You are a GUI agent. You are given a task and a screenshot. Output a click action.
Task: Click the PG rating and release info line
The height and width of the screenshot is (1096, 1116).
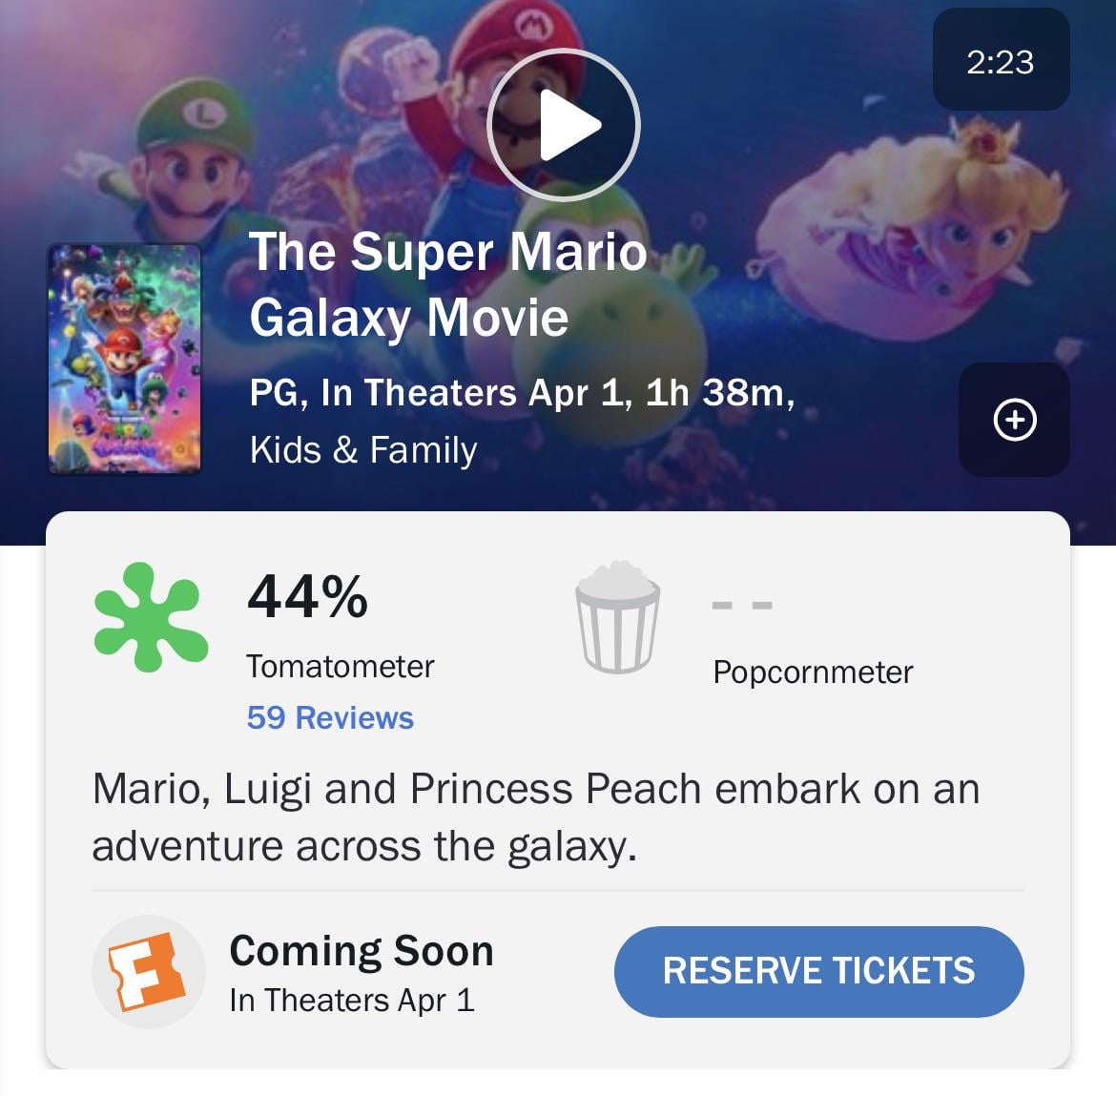[x=522, y=392]
